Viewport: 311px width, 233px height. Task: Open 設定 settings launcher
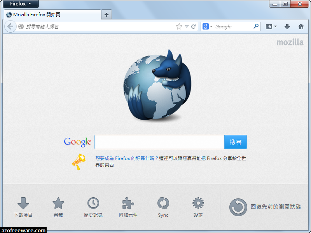[198, 207]
